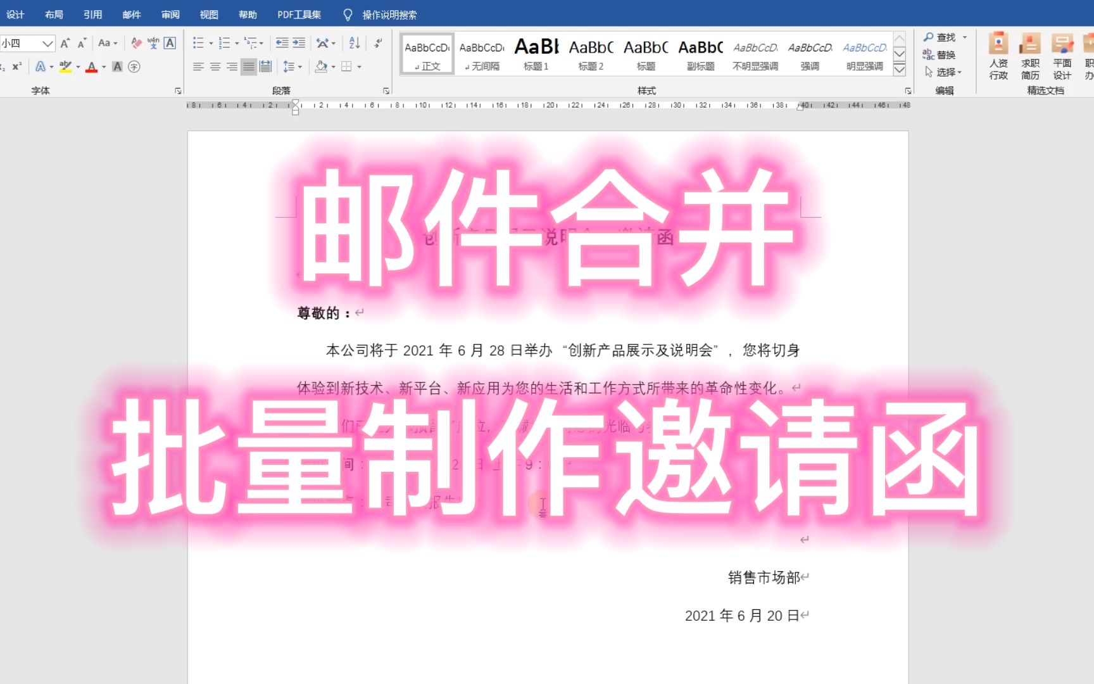Apply multilevel list formatting

tap(251, 43)
